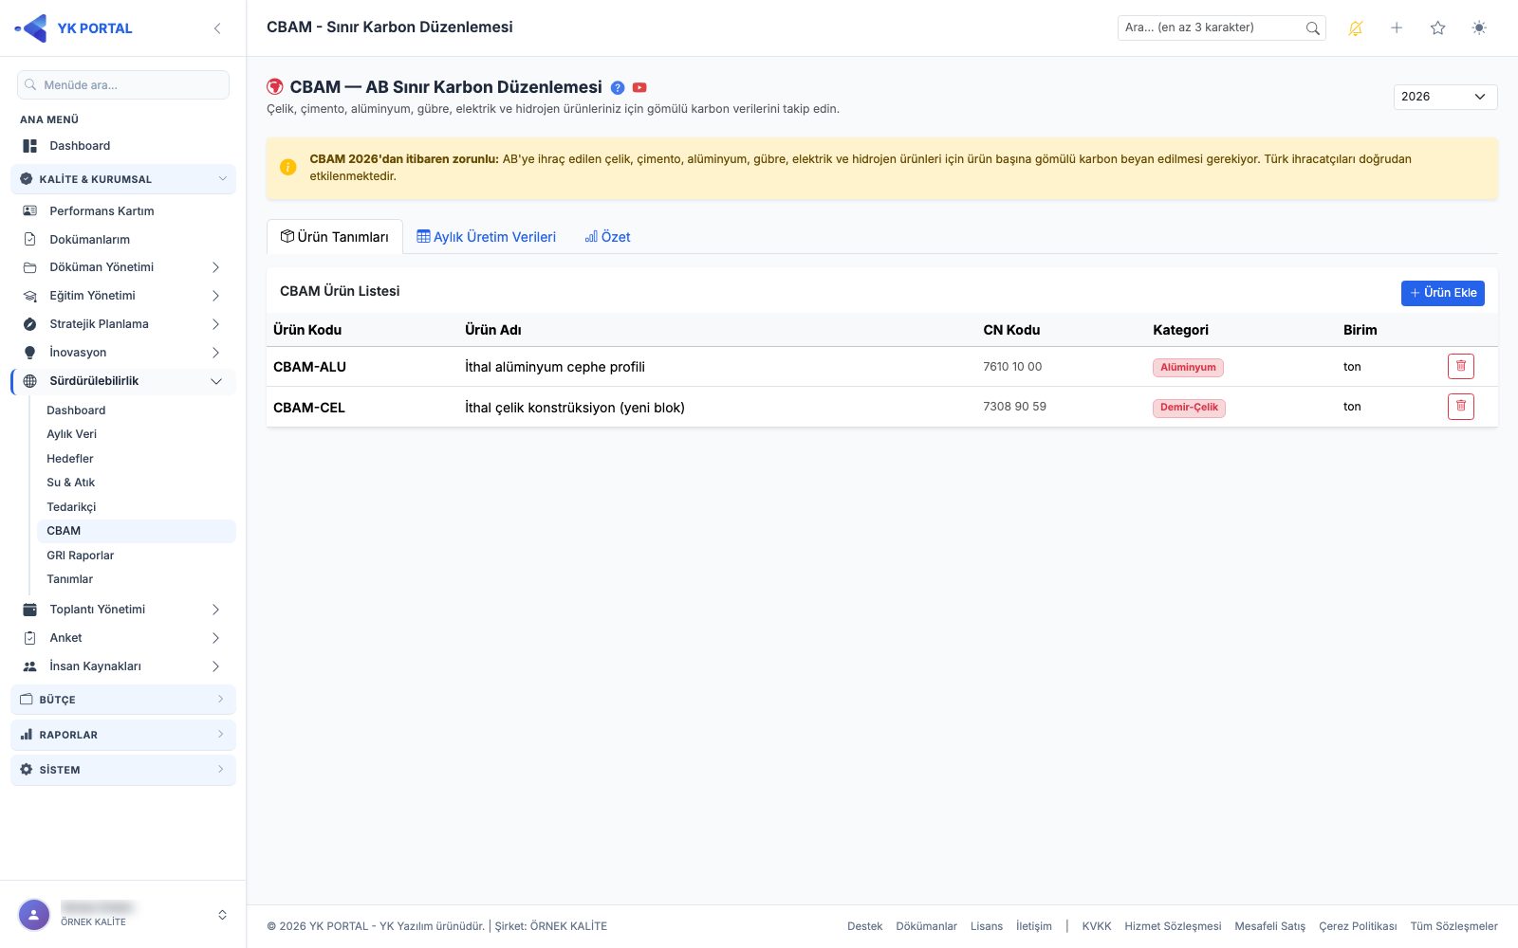Click the Ürün Ekle button
Viewport: 1518px width, 948px height.
pyautogui.click(x=1442, y=293)
